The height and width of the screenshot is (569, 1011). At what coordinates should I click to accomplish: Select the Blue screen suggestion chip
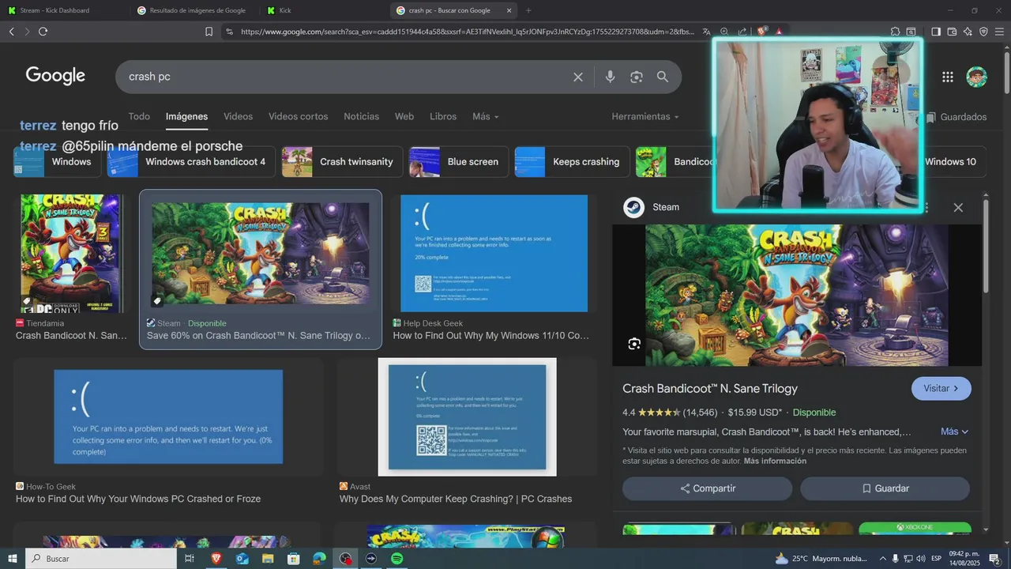[458, 162]
